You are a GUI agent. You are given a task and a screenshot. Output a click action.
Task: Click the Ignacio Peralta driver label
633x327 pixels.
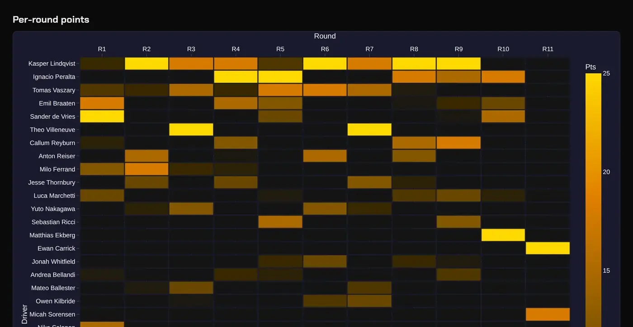tap(54, 77)
